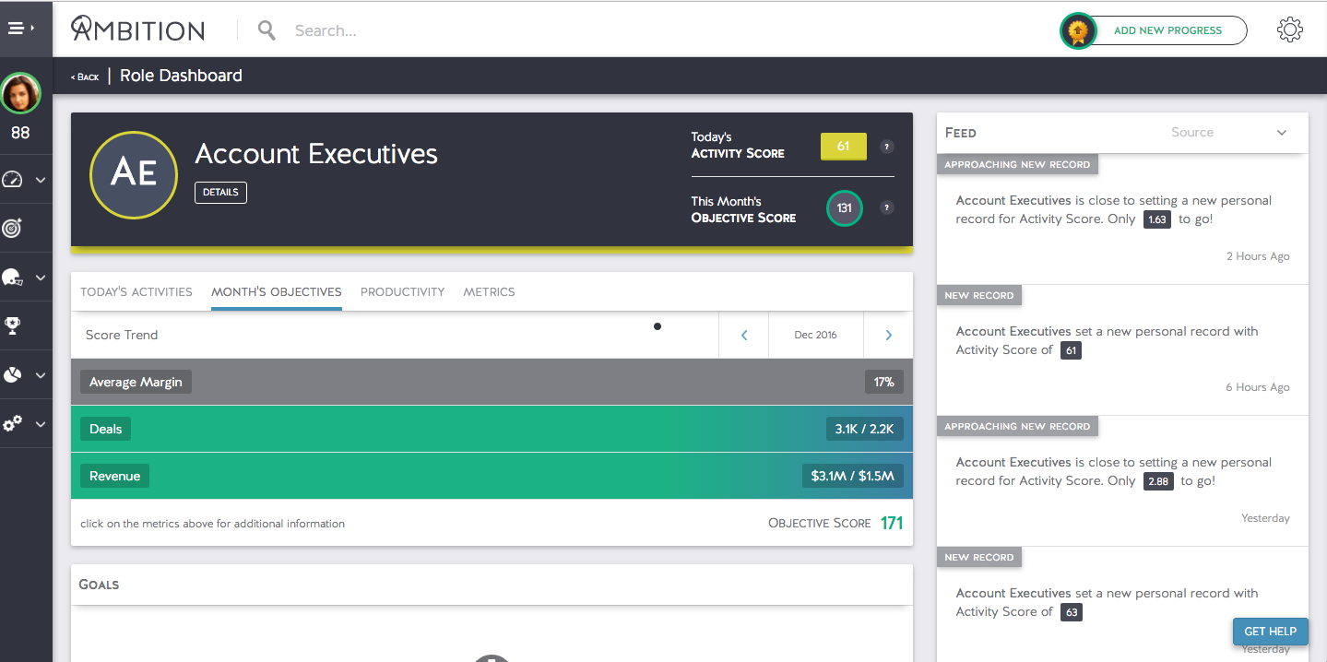The height and width of the screenshot is (662, 1327).
Task: Open the settings gear at top right
Action: (x=1289, y=29)
